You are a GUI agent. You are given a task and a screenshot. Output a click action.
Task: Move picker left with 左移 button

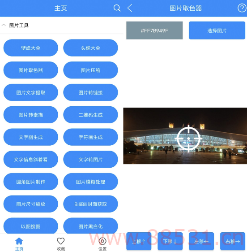click(201, 241)
